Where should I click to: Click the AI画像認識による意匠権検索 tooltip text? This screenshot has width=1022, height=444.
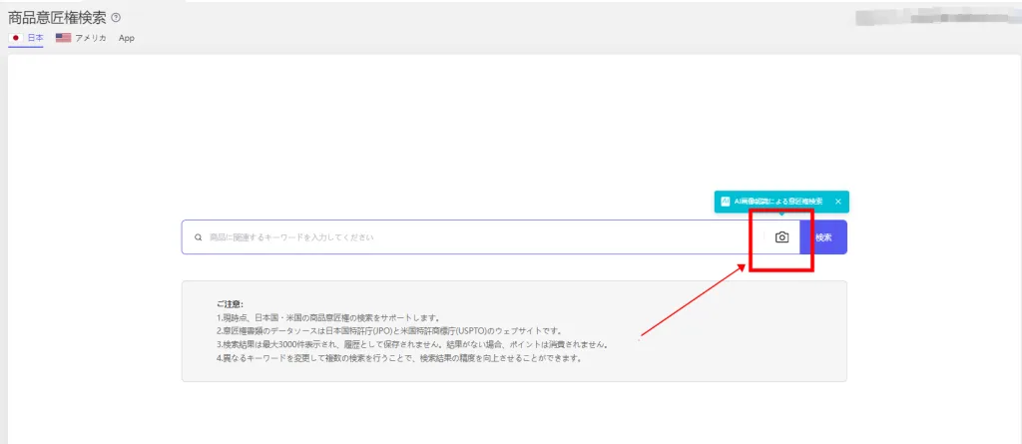pos(778,202)
